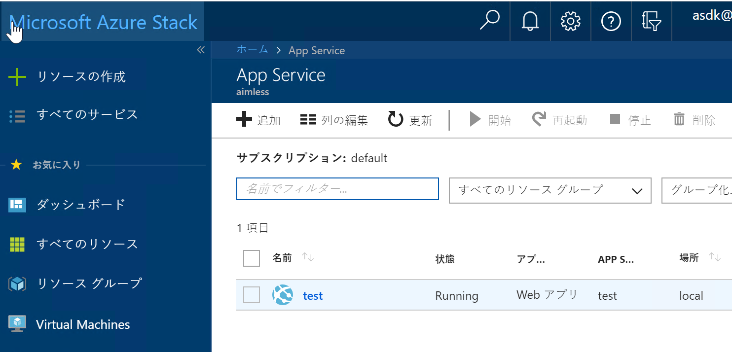Open 列の編集 column editor
The height and width of the screenshot is (352, 732).
tap(334, 120)
